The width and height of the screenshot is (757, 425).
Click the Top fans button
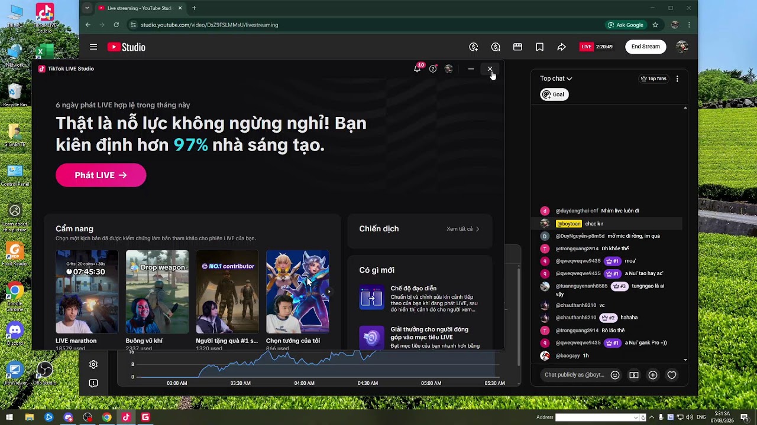[654, 79]
